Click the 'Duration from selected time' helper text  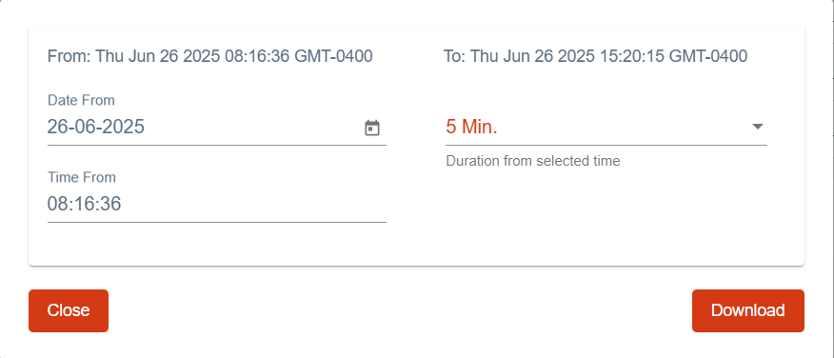533,161
